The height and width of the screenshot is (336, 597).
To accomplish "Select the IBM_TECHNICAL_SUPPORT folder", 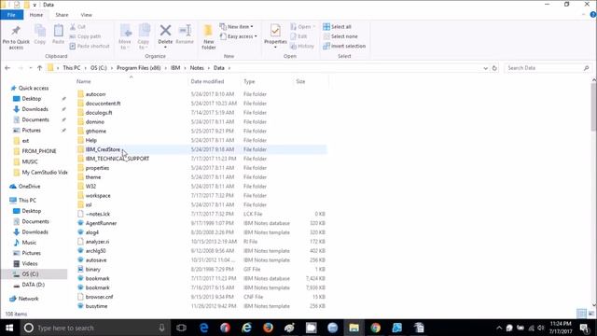I will click(x=118, y=159).
